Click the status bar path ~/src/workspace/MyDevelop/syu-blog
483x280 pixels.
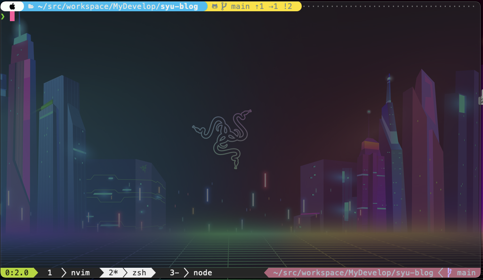[353, 272]
